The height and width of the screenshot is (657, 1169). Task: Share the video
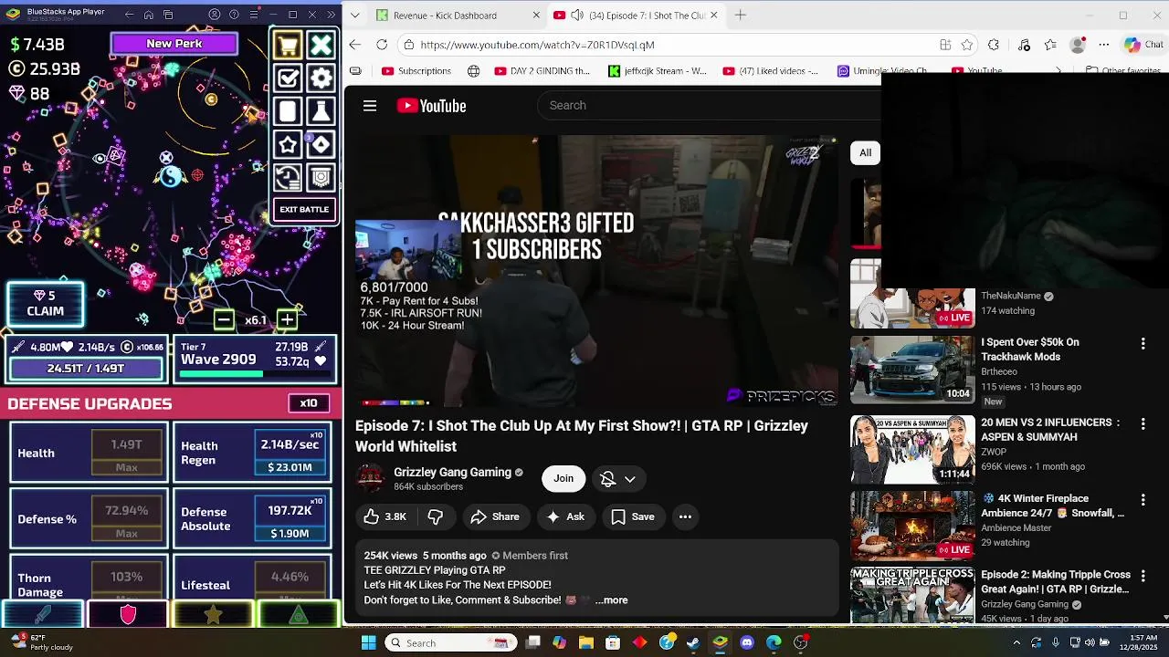tap(495, 516)
